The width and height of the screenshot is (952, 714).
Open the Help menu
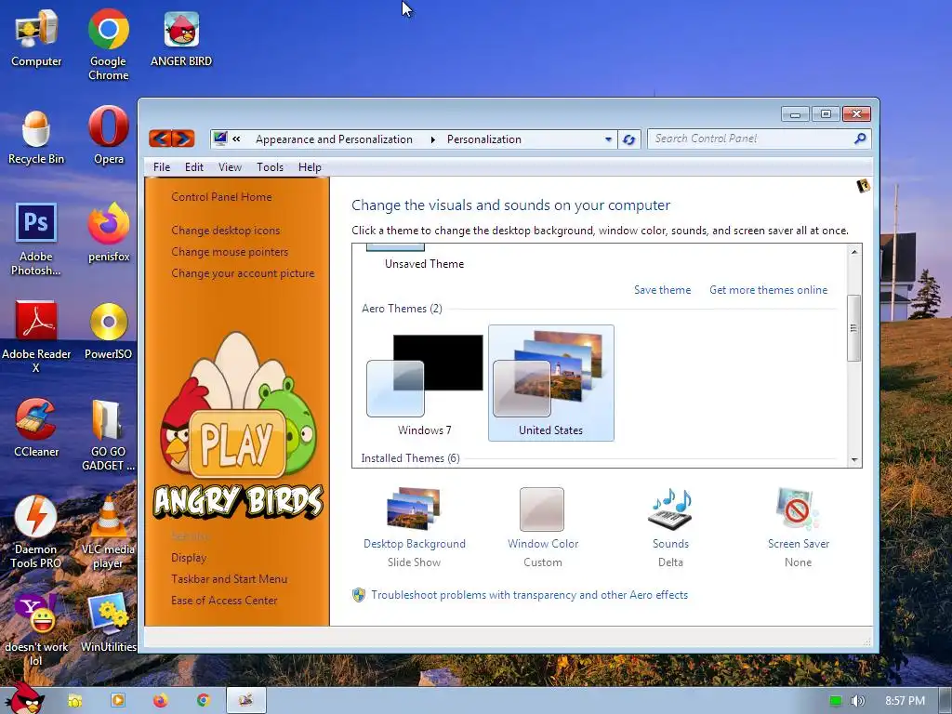[310, 167]
